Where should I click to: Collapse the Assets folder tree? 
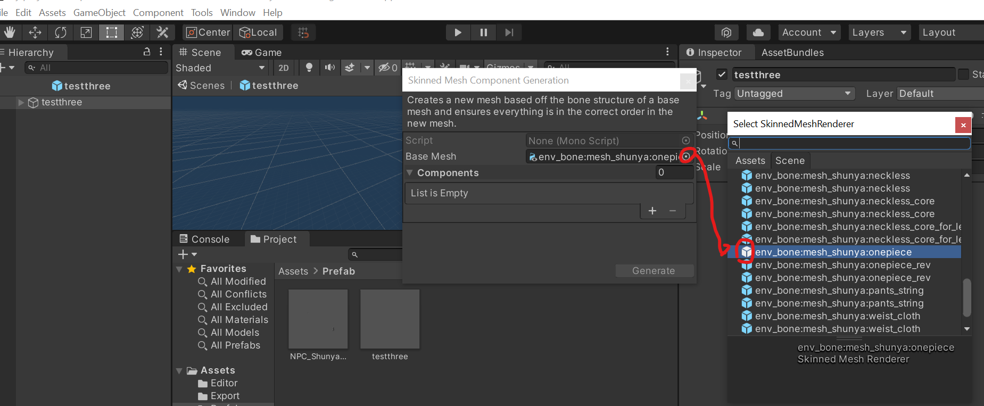pyautogui.click(x=179, y=371)
